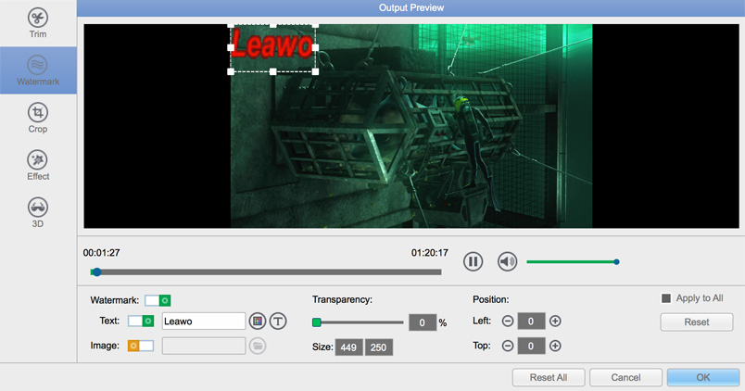745x391 pixels.
Task: Mute the preview audio speaker icon
Action: click(507, 261)
